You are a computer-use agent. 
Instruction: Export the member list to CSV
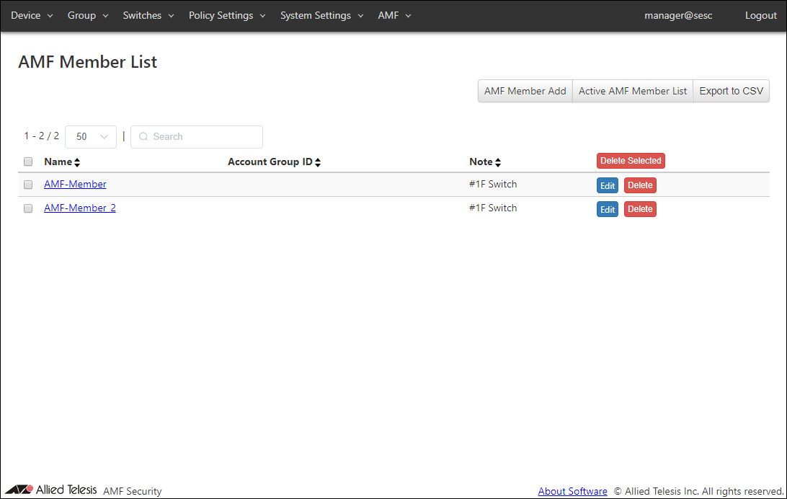tap(731, 91)
